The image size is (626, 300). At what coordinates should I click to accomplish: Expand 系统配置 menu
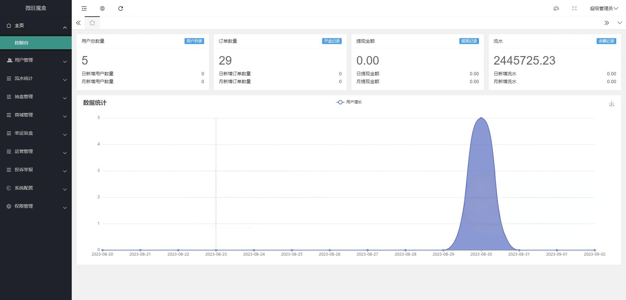[x=36, y=188]
